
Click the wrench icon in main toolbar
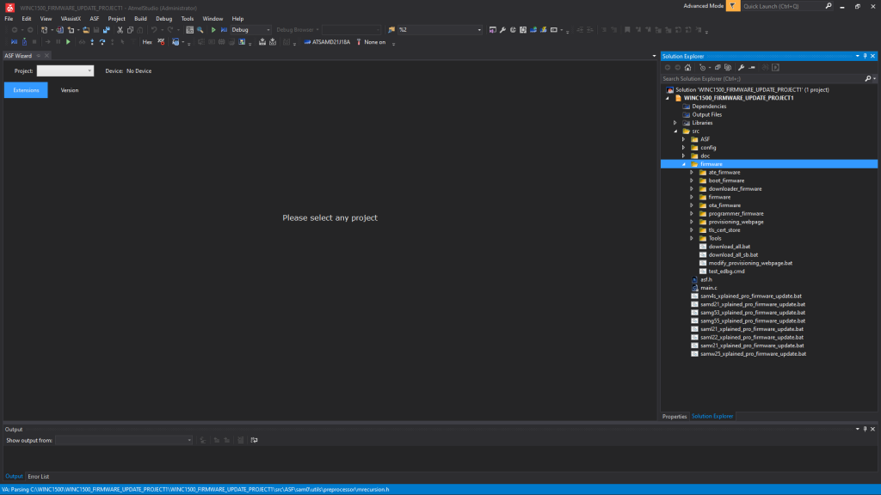pos(502,30)
